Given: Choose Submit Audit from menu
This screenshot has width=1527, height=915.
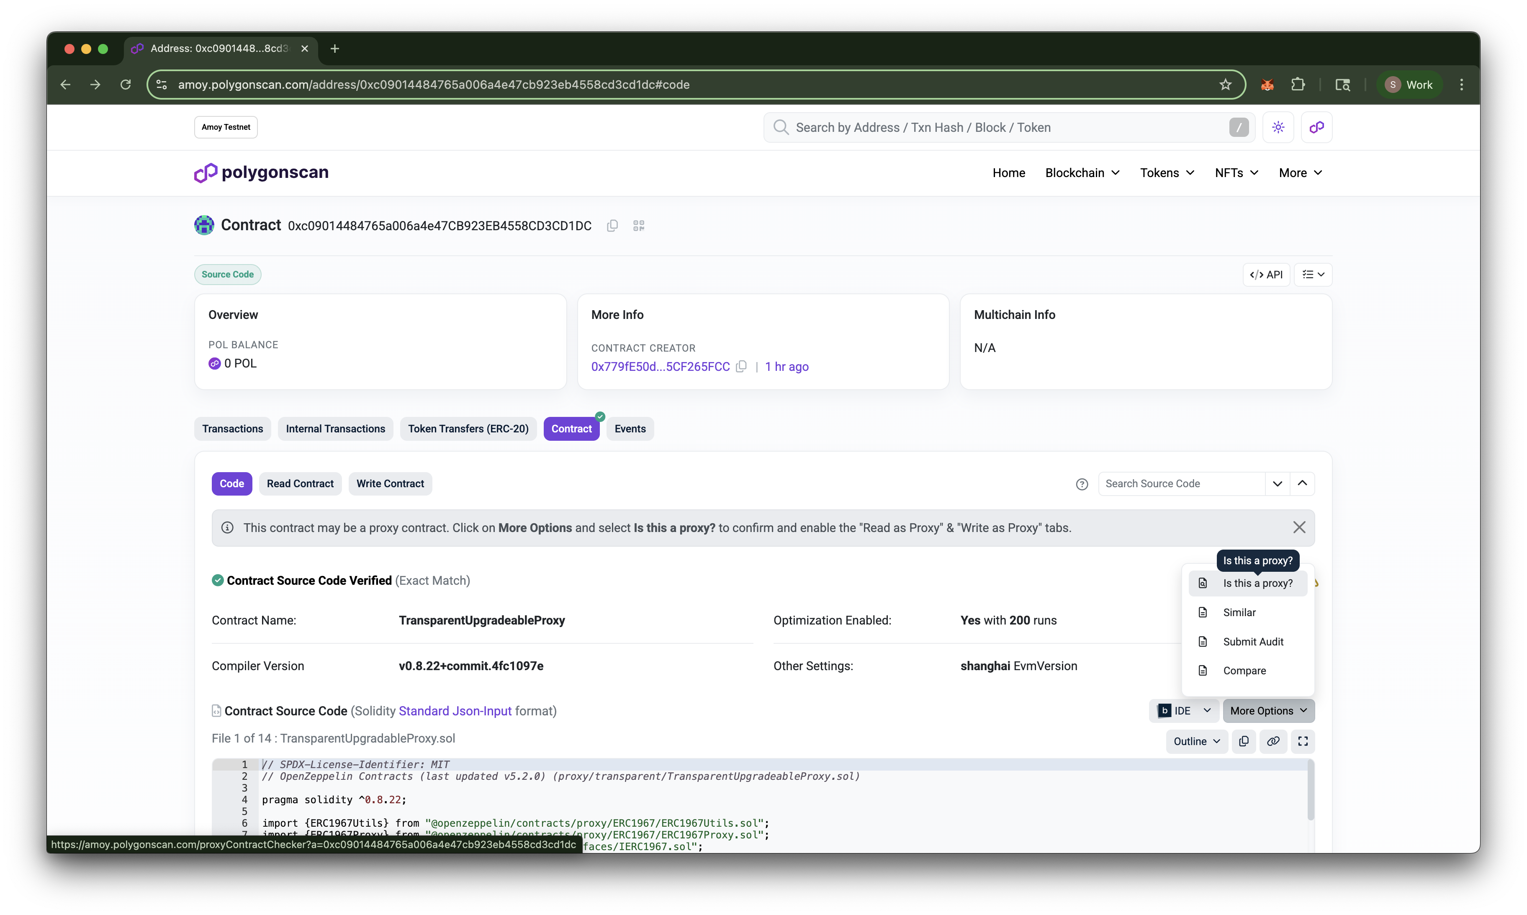Looking at the screenshot, I should (x=1248, y=641).
